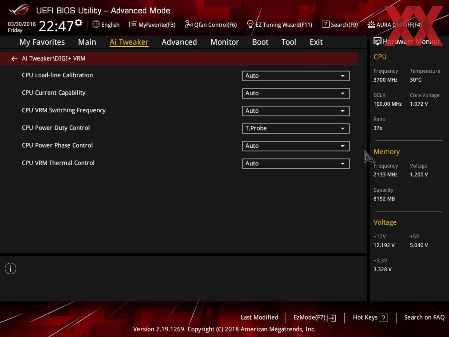Show Hot Keys list
The image size is (449, 337).
pos(365,318)
